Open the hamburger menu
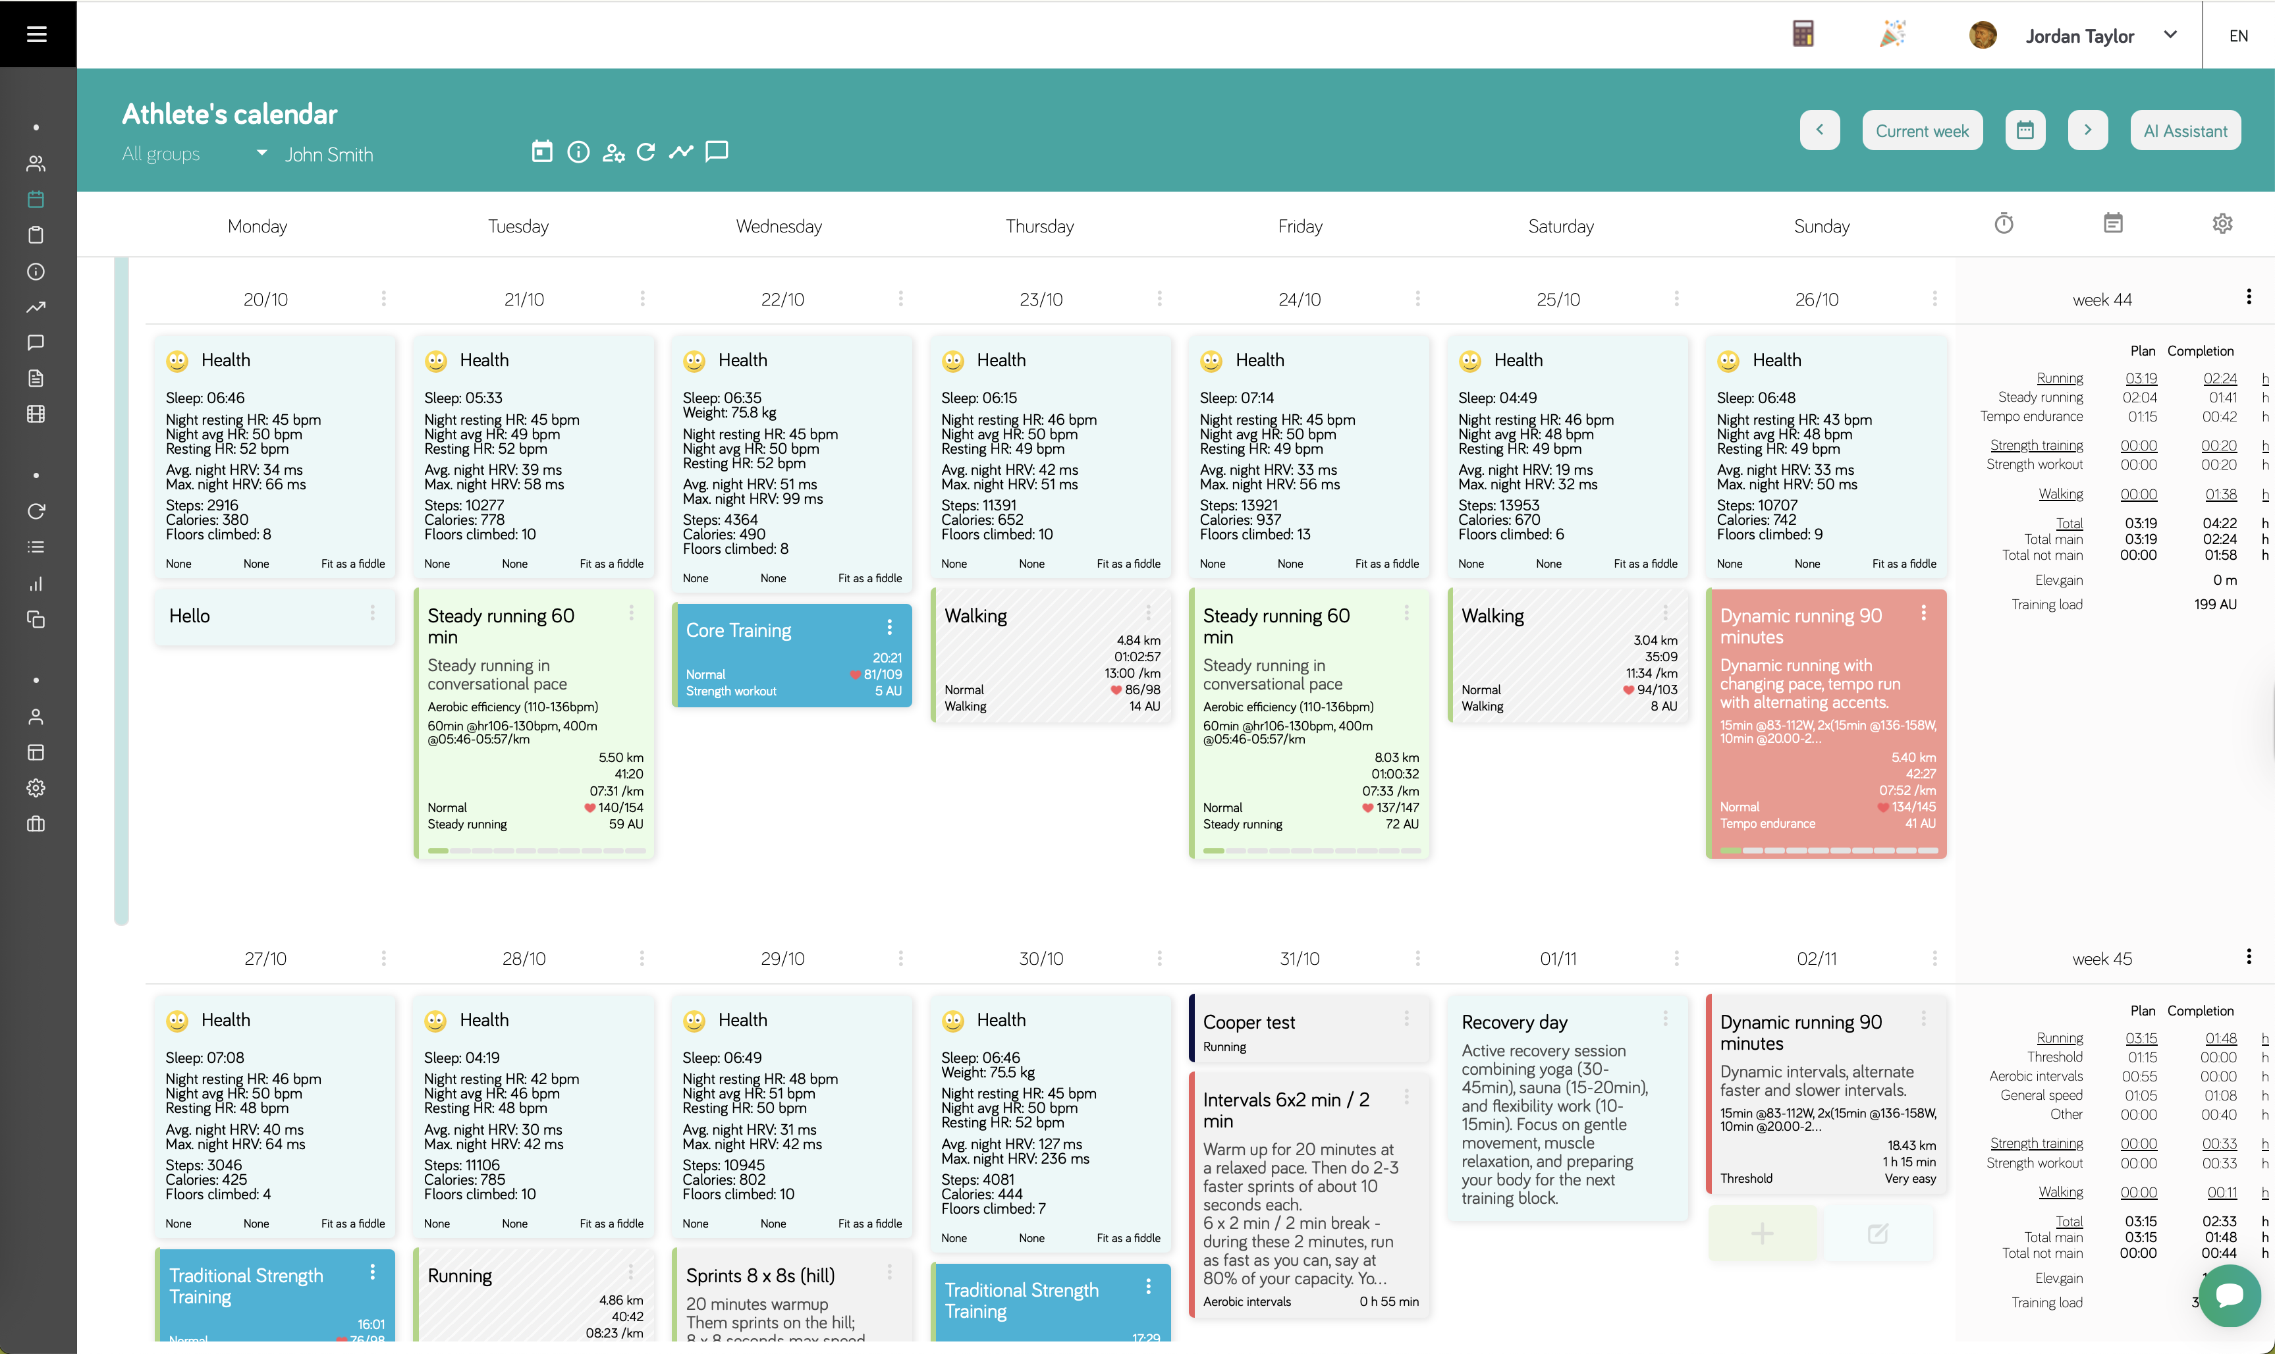This screenshot has height=1354, width=2275. point(36,34)
